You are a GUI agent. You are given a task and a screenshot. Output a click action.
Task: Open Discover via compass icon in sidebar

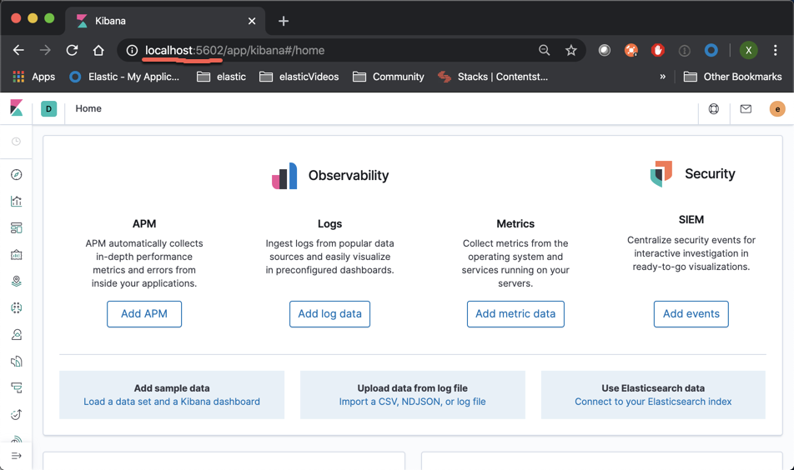(16, 174)
